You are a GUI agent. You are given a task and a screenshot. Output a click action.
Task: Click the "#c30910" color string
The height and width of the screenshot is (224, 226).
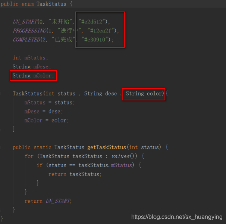tap(95, 40)
